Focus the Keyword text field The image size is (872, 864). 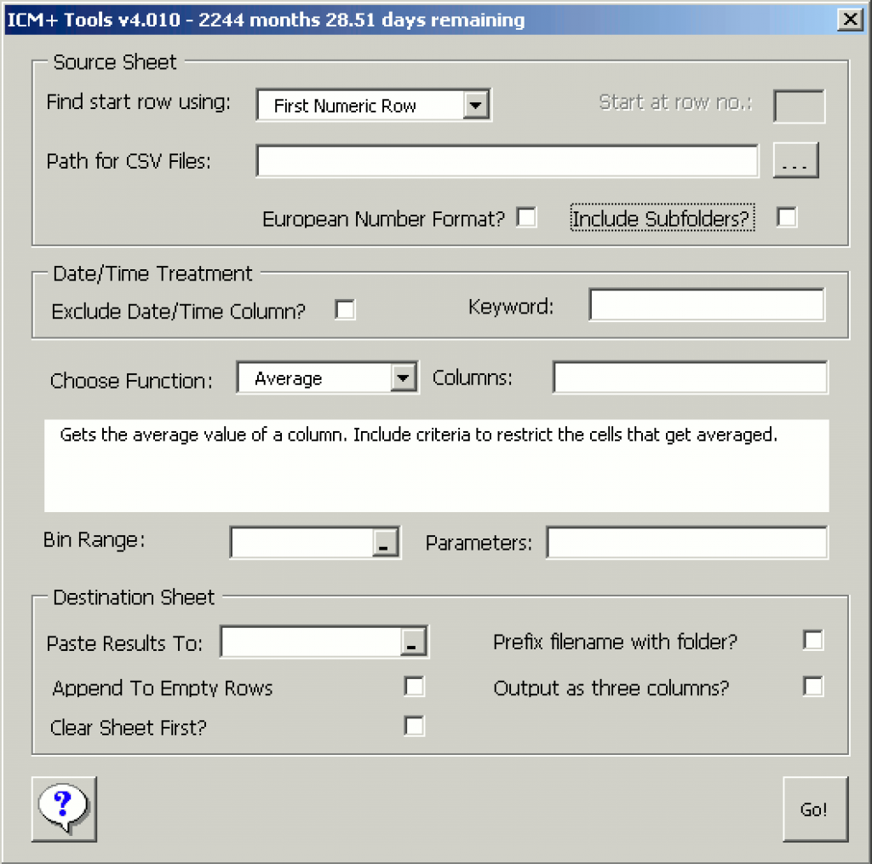(706, 306)
